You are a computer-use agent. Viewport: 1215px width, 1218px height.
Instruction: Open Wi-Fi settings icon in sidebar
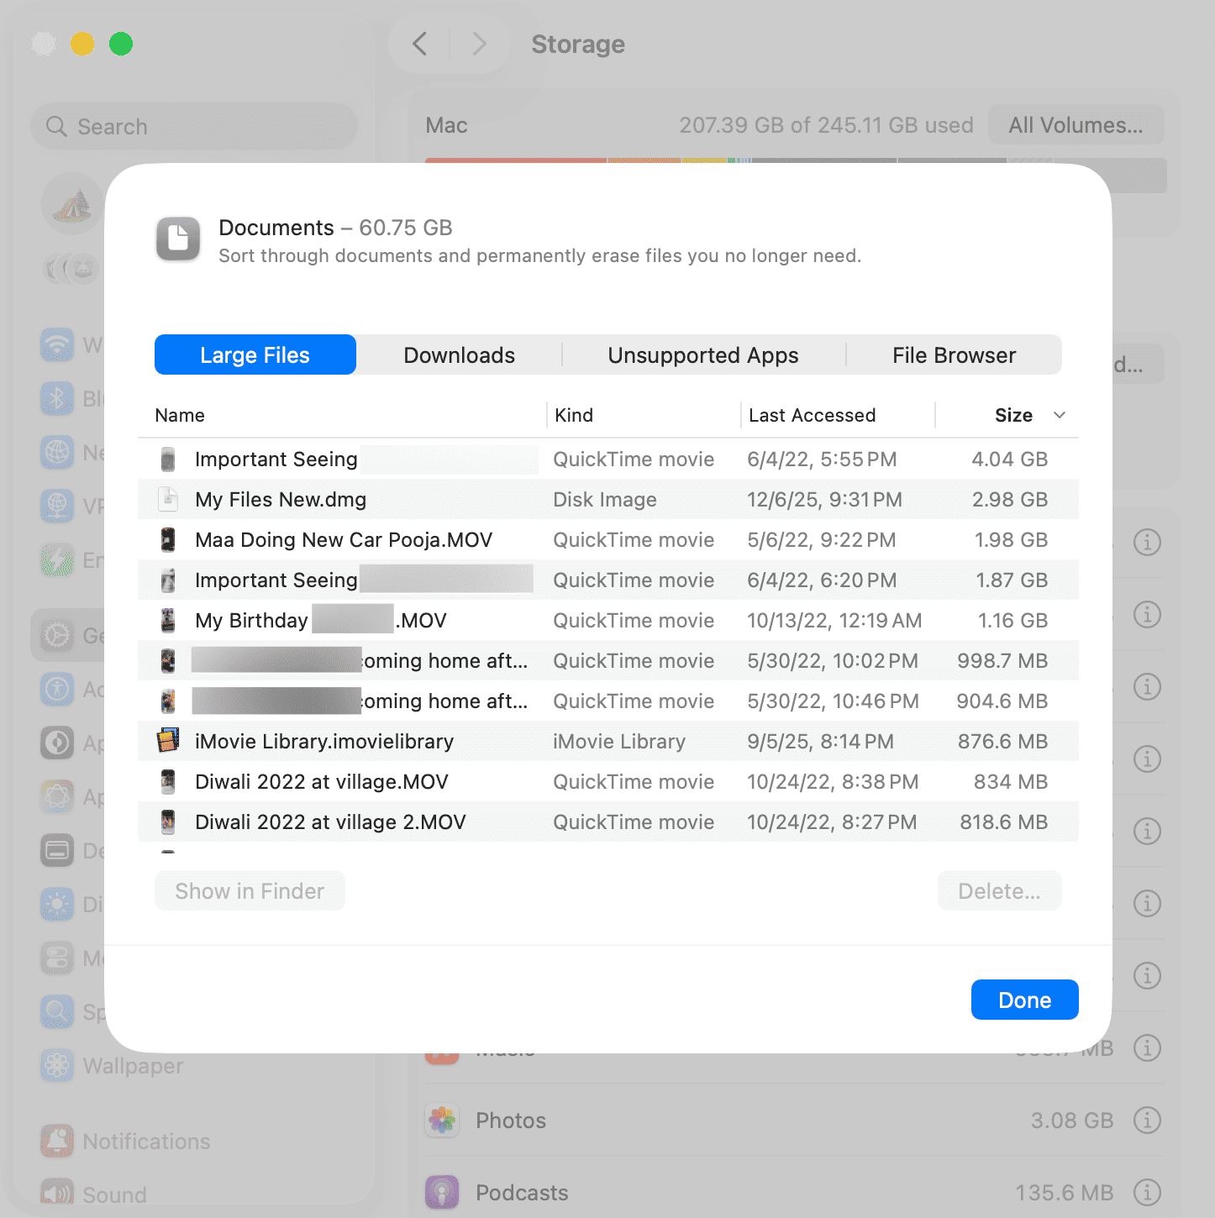57,345
